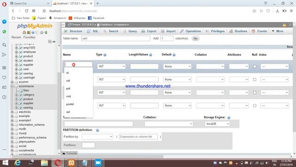Open Messenger in Opera sidebar
296x167 pixels.
(x=4, y=22)
